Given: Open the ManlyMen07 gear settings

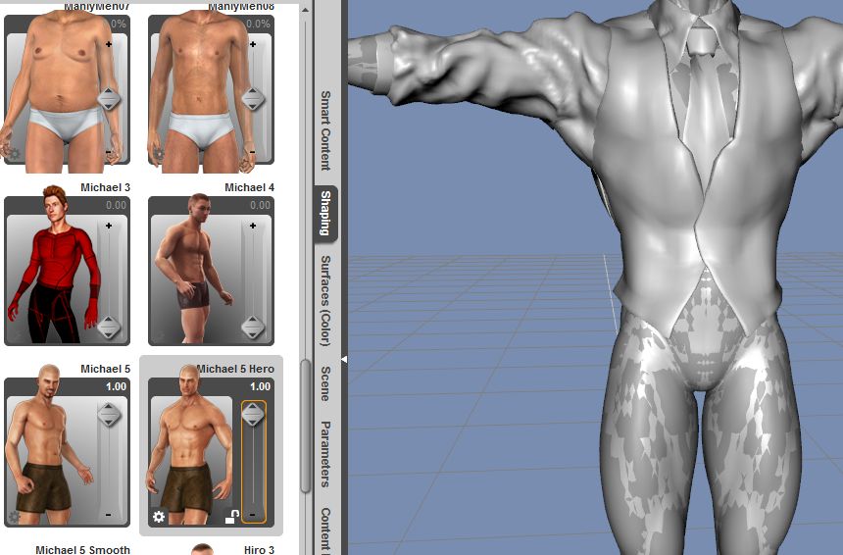Looking at the screenshot, I should [14, 154].
